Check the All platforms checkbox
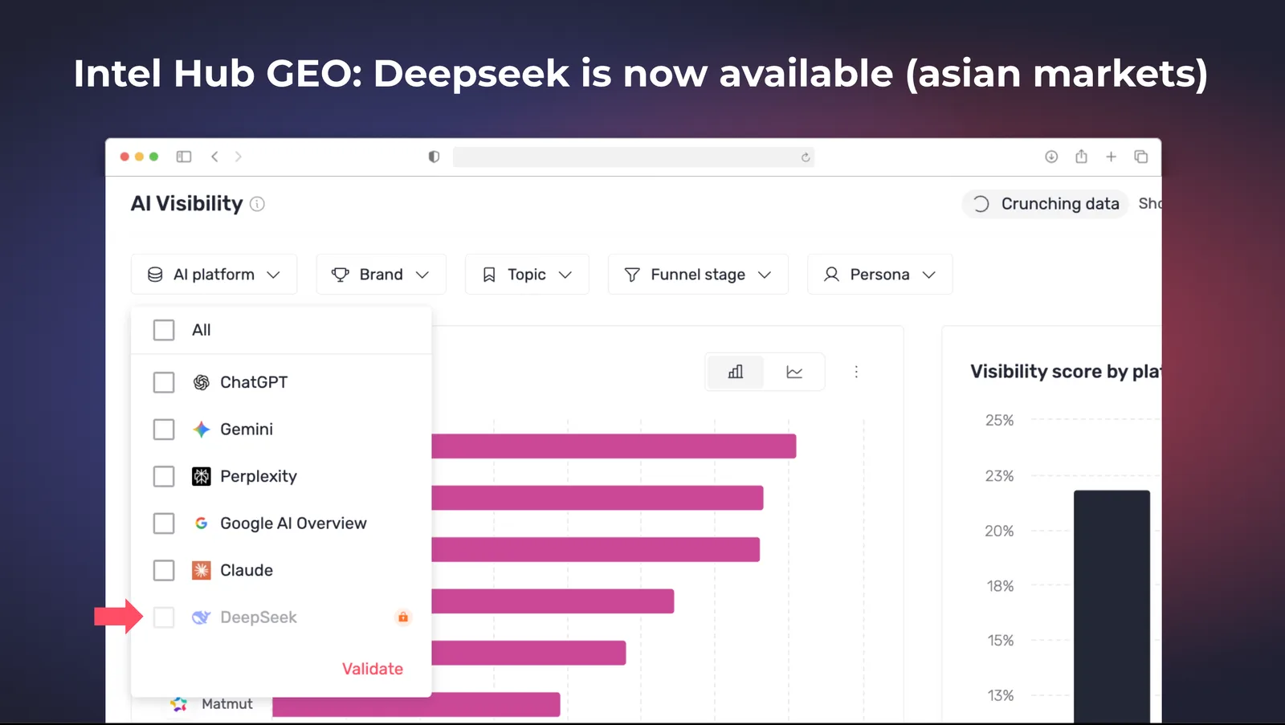The height and width of the screenshot is (725, 1285). click(164, 330)
